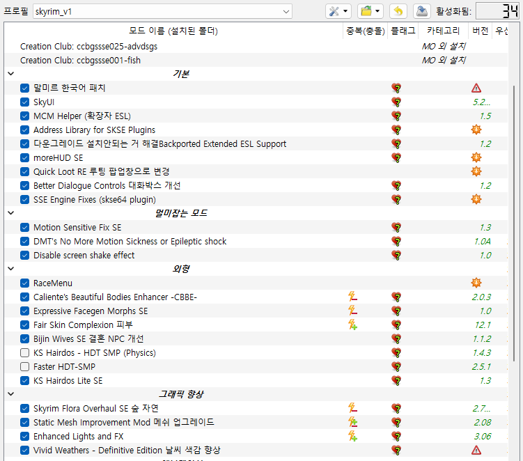Click the warning triangle for 말미르 한국어 패치
The height and width of the screenshot is (461, 523).
(476, 88)
